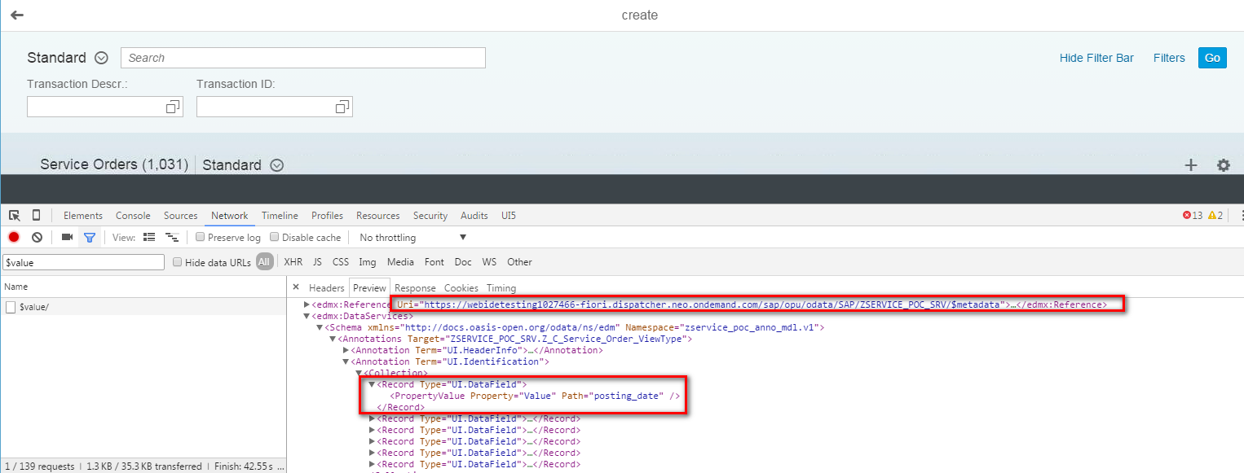Open value help for Transaction Descr. field

[x=173, y=107]
